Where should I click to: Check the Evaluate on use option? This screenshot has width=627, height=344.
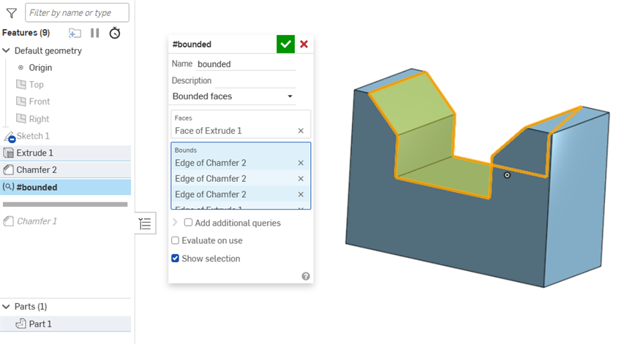(x=175, y=240)
